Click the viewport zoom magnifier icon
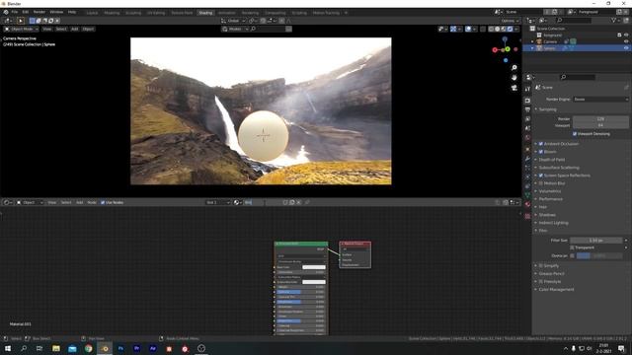This screenshot has height=355, width=632. pos(513,68)
